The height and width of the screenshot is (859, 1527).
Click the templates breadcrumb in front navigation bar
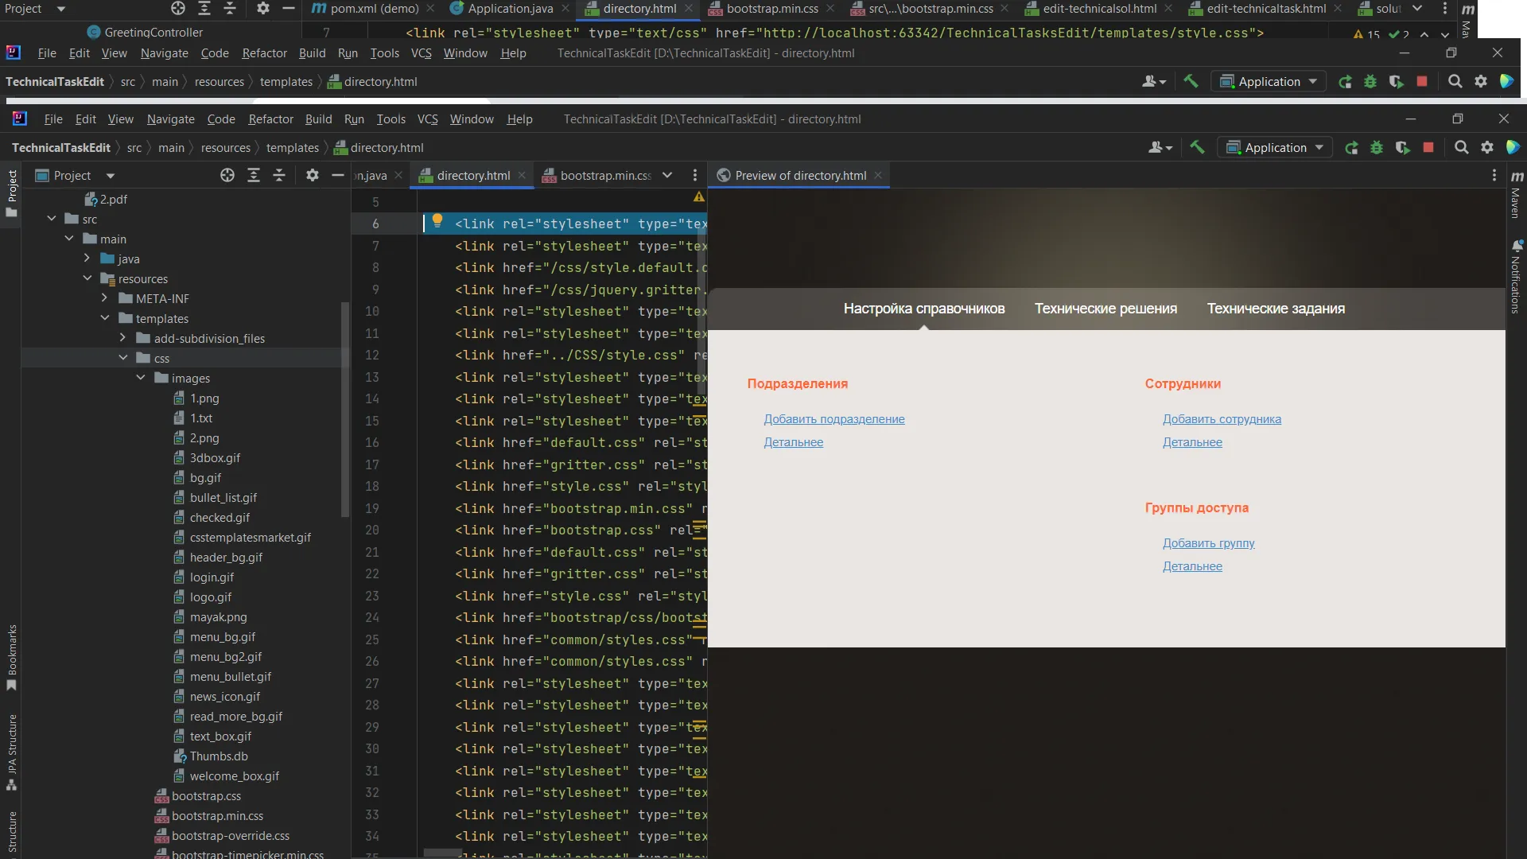292,148
